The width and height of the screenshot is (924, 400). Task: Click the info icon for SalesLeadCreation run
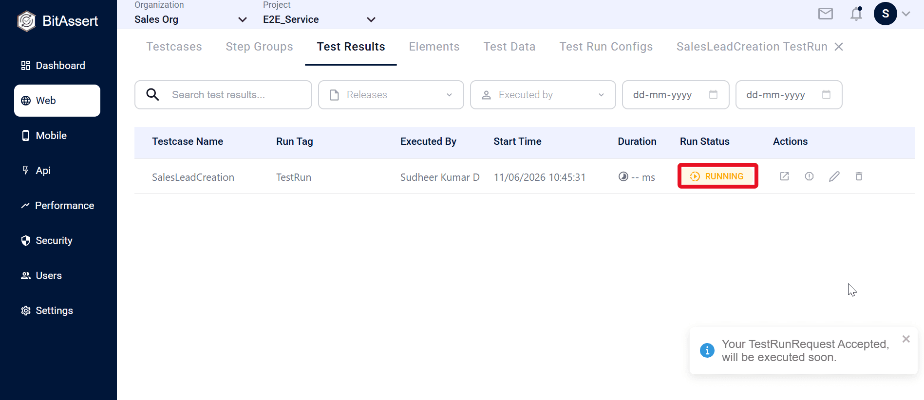click(809, 176)
